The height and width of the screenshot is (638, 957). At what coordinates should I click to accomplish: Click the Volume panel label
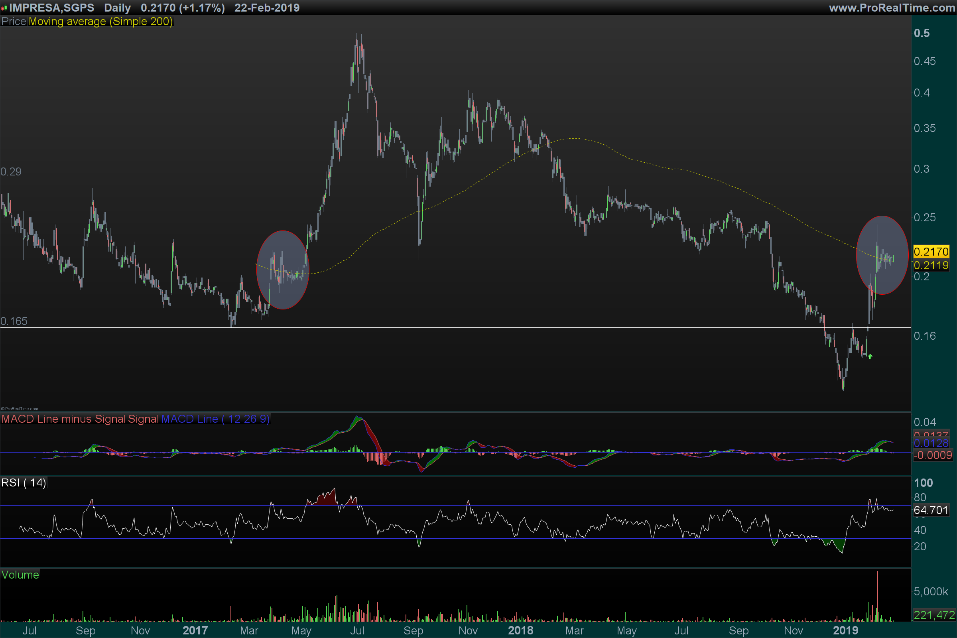tap(20, 575)
